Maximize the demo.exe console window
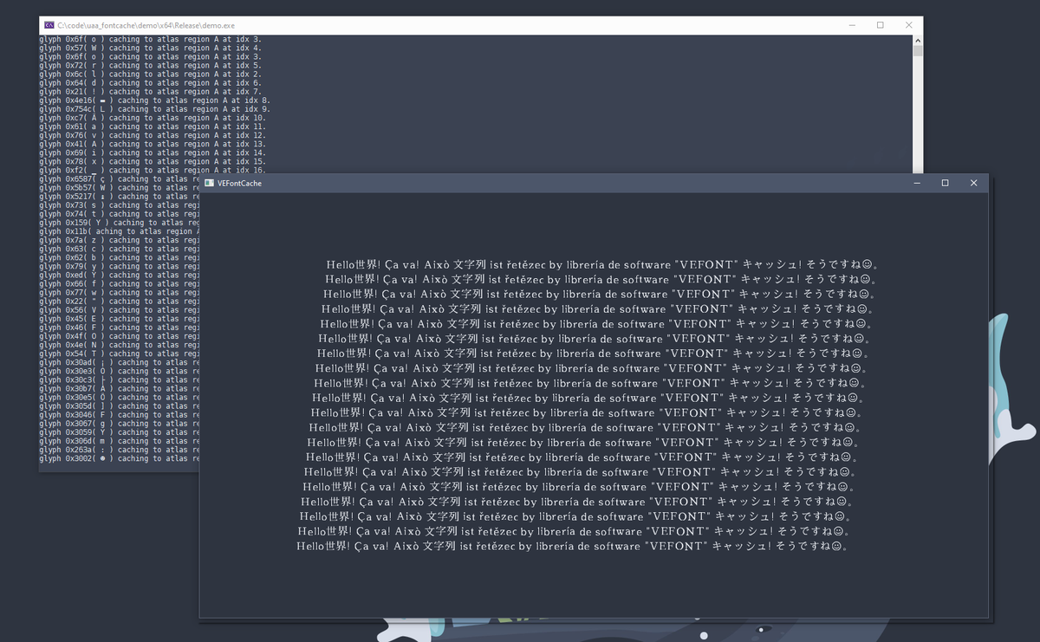1040x642 pixels. (x=880, y=25)
